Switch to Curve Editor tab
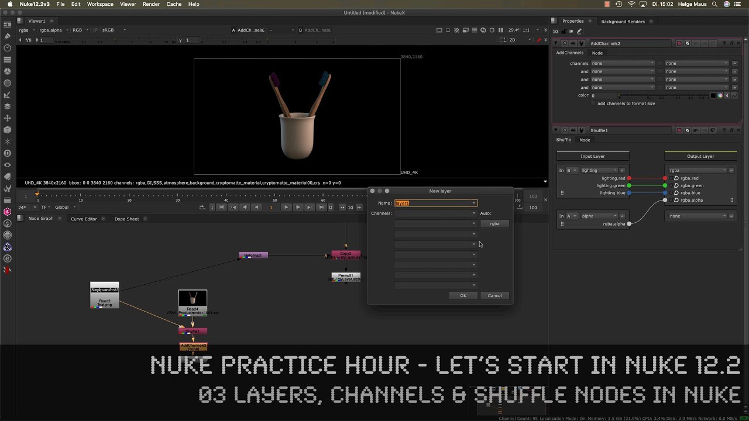749x421 pixels. pyautogui.click(x=84, y=219)
